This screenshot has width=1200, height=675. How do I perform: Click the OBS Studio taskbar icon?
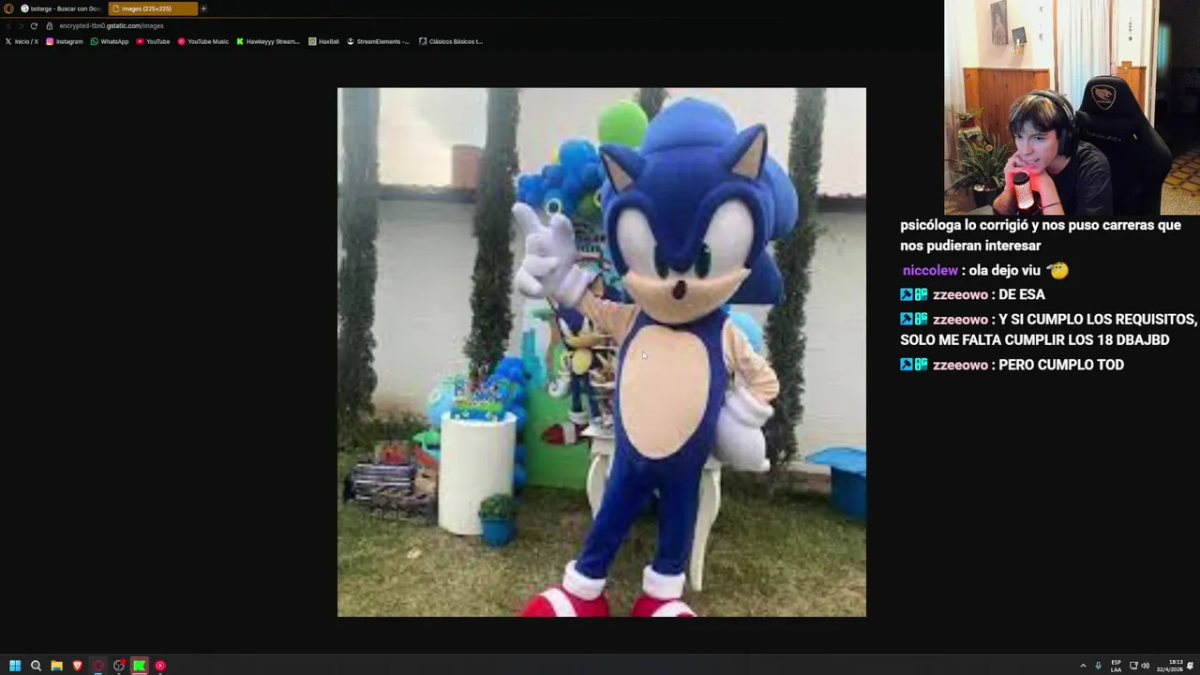[119, 666]
